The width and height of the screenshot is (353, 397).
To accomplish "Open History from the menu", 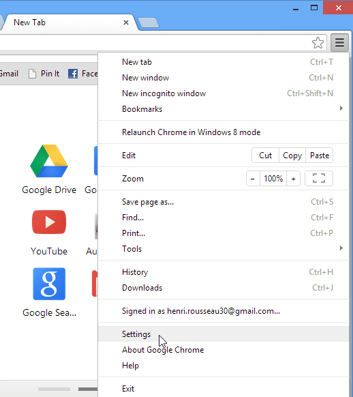I will point(224,272).
